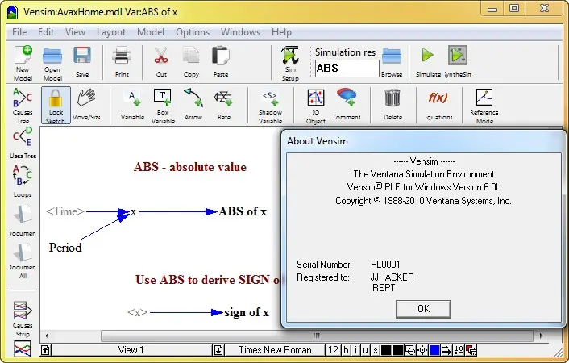Open the View 1 selector
The image size is (569, 363).
tap(131, 350)
